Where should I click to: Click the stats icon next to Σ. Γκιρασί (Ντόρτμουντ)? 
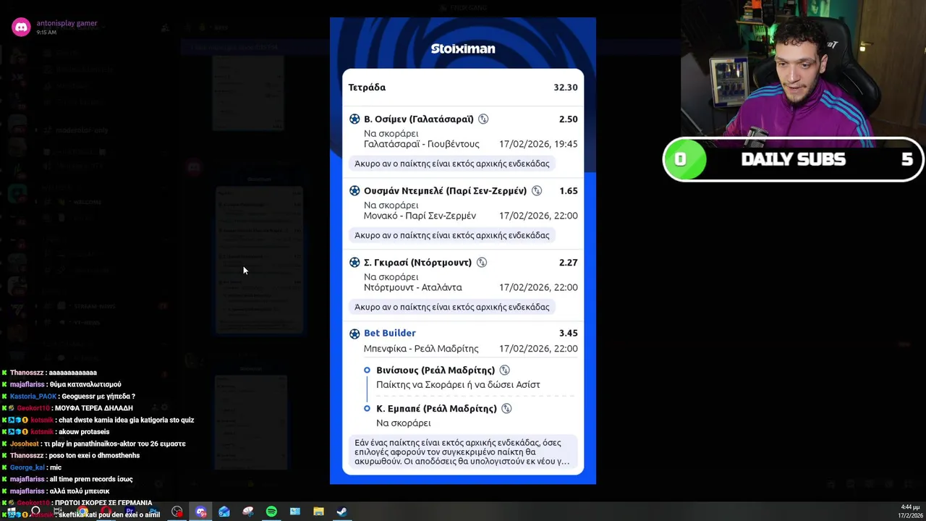point(482,263)
